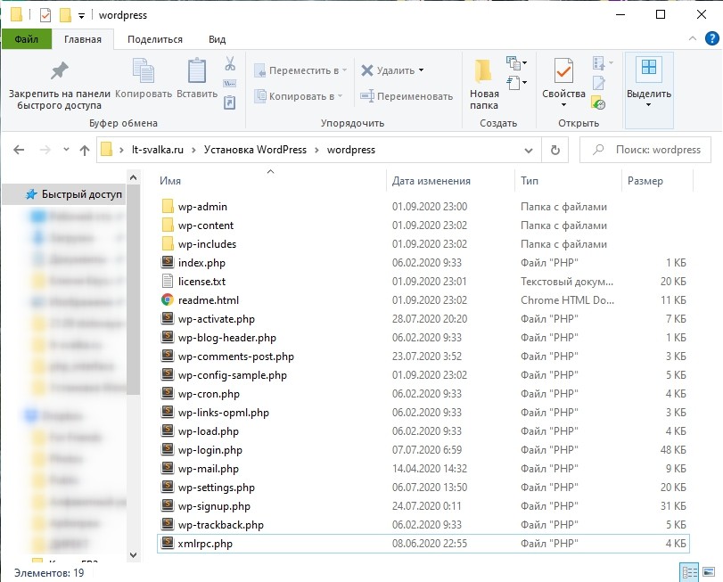Screen dimensions: 723x582
Task: Create a Новая папка folder
Action: point(484,85)
